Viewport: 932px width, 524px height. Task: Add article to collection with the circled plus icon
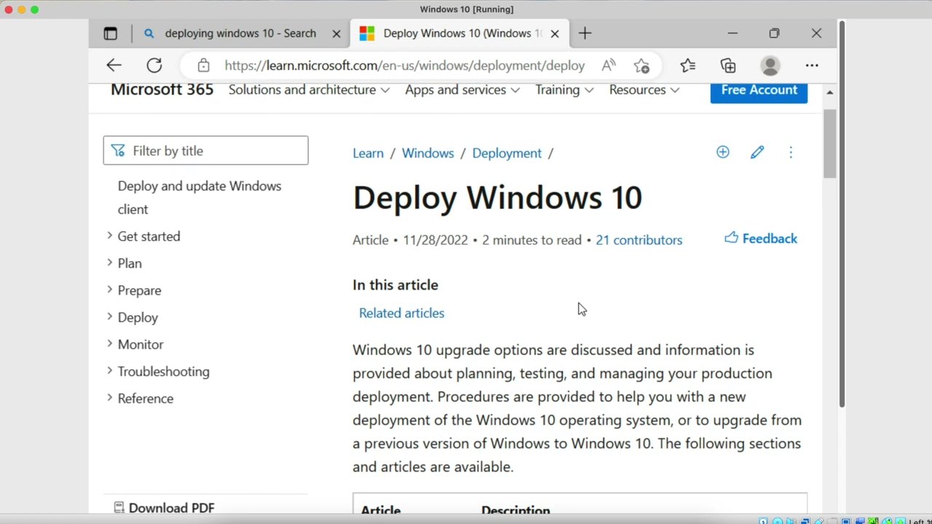click(x=722, y=152)
